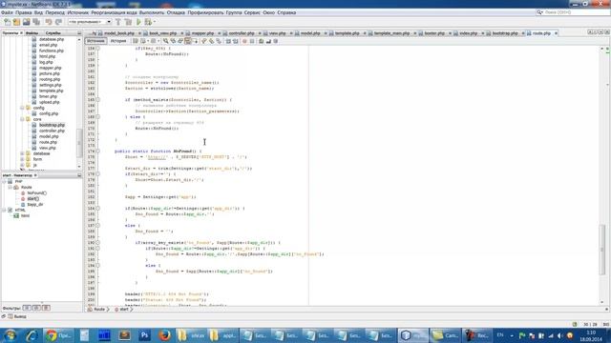Screen dimensions: 611x343
Task: Run the project with green arrow
Action: tap(138, 22)
